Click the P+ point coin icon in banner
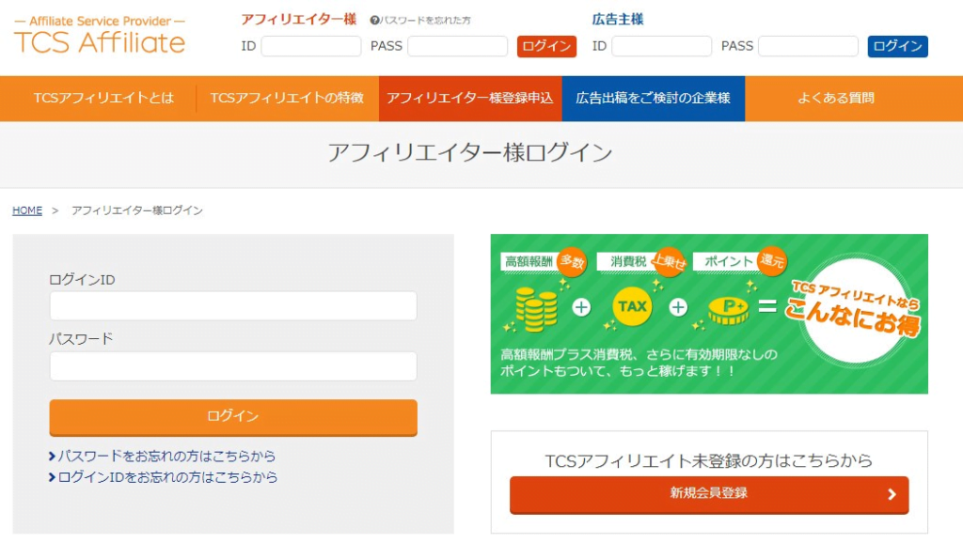The height and width of the screenshot is (543, 963). tap(729, 309)
